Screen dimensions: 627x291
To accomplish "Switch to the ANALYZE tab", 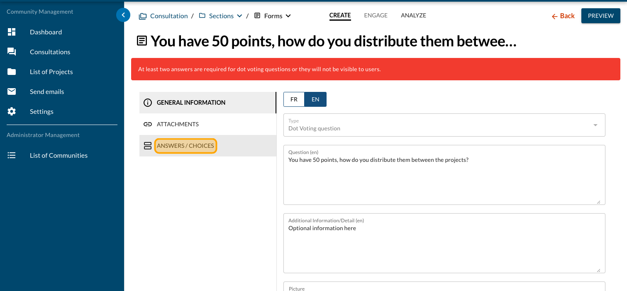I will 413,15.
